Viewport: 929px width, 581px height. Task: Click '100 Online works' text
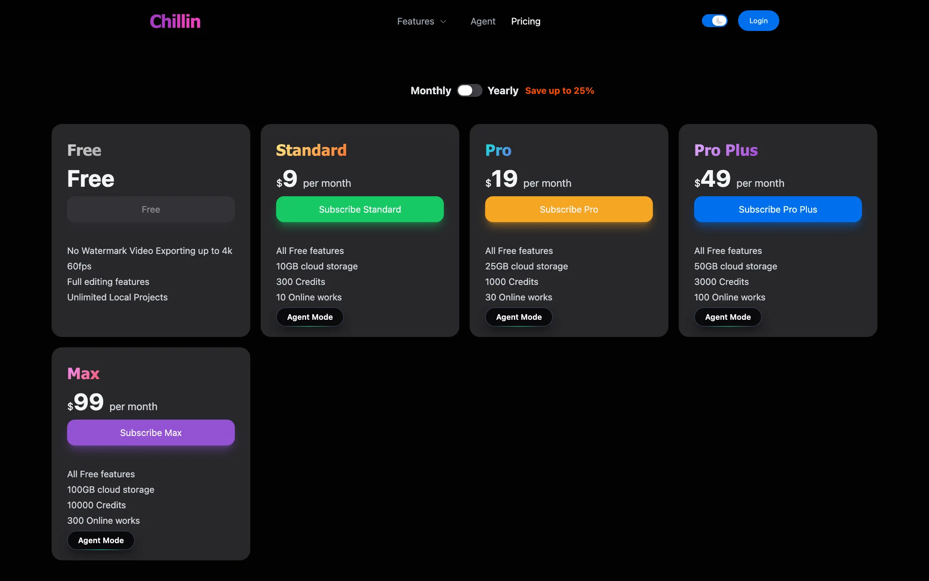tap(730, 297)
